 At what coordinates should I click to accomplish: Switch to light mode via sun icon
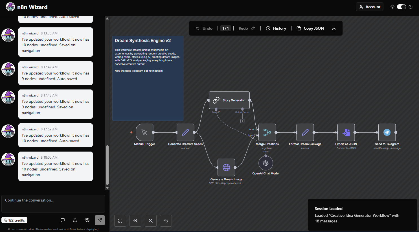(392, 6)
